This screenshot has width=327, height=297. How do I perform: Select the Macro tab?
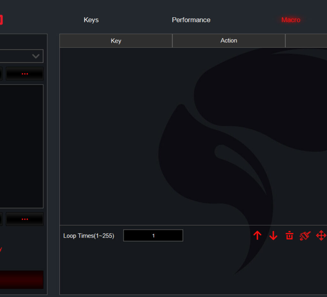point(291,20)
